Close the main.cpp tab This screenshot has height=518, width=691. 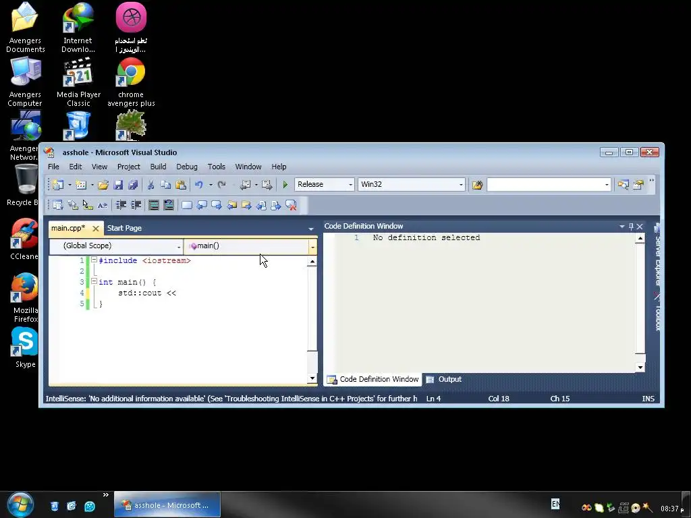pos(96,228)
